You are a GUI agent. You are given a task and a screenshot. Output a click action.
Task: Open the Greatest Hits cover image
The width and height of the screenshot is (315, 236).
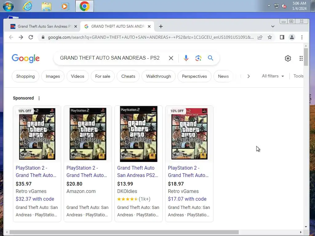[x=189, y=134]
